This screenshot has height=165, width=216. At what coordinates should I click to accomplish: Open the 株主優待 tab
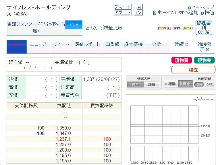[134, 47]
